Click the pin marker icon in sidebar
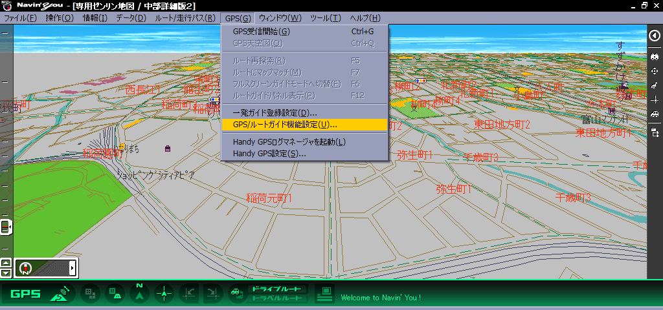 655,85
